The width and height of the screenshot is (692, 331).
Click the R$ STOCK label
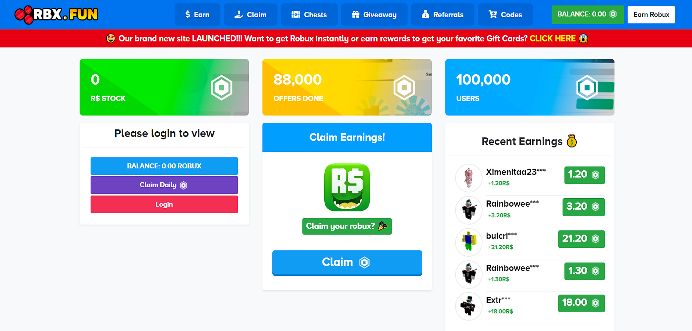coord(108,99)
